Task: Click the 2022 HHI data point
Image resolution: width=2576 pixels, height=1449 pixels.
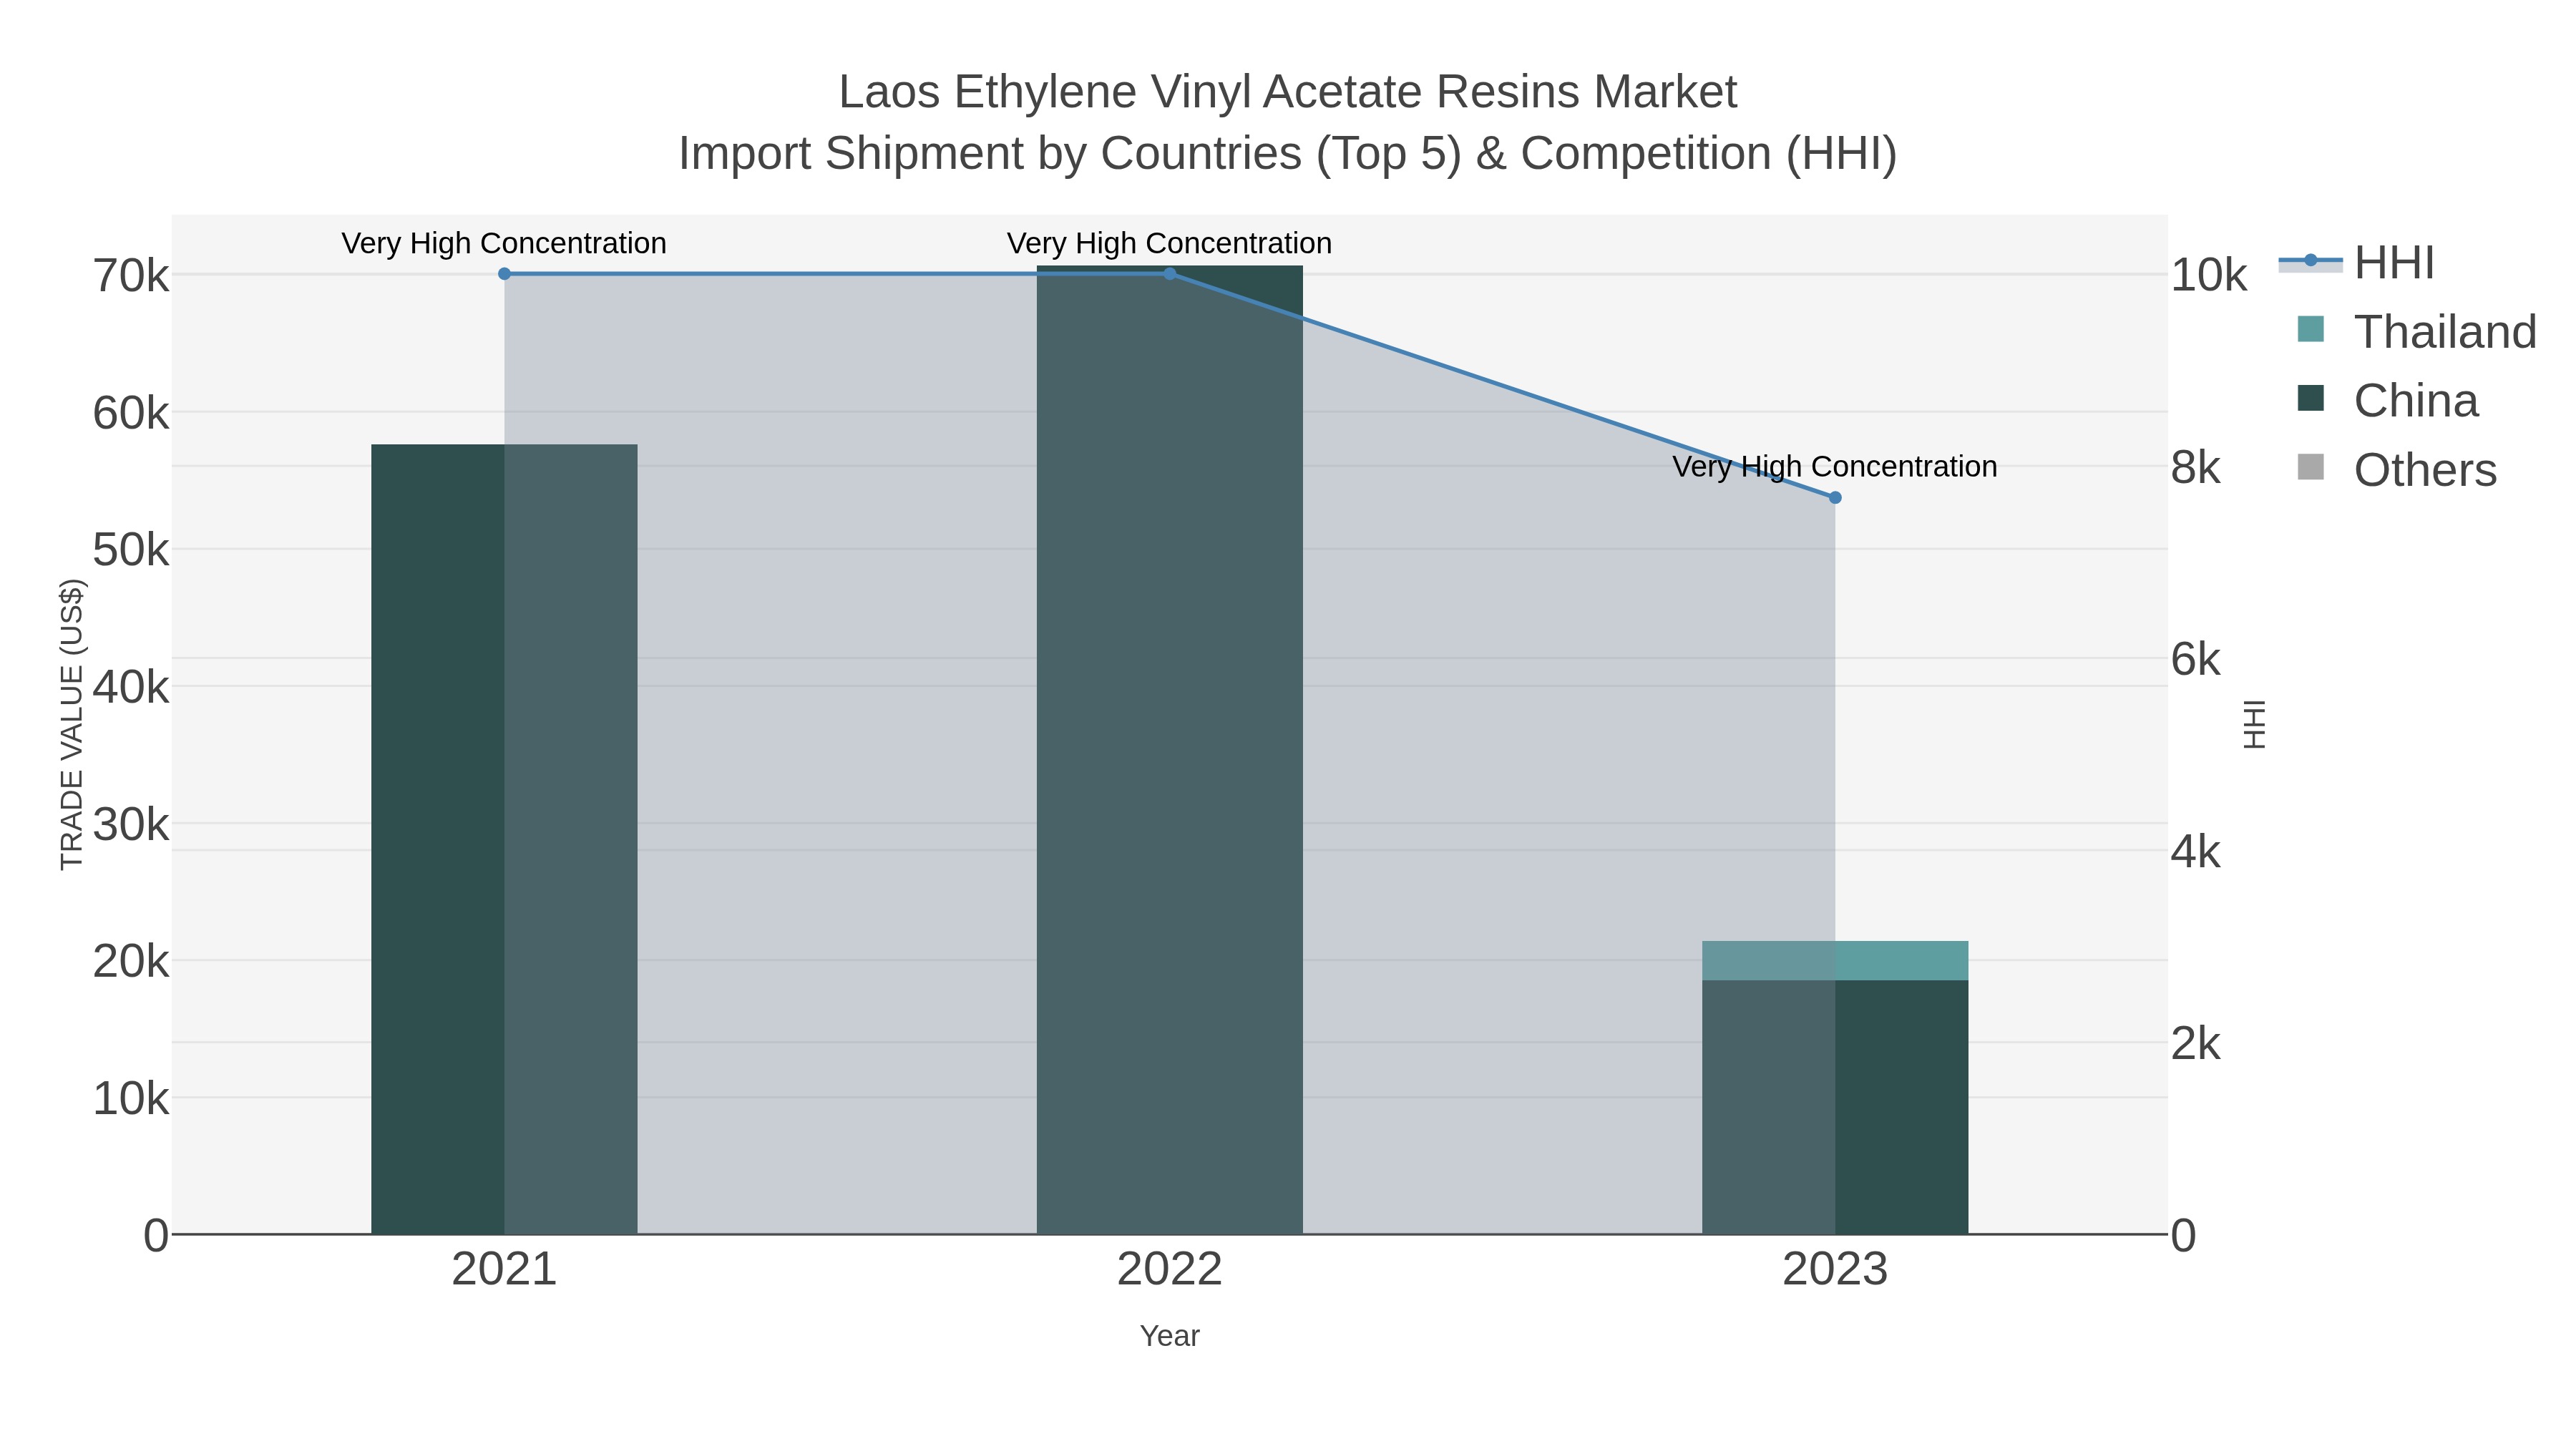Action: coord(1170,274)
